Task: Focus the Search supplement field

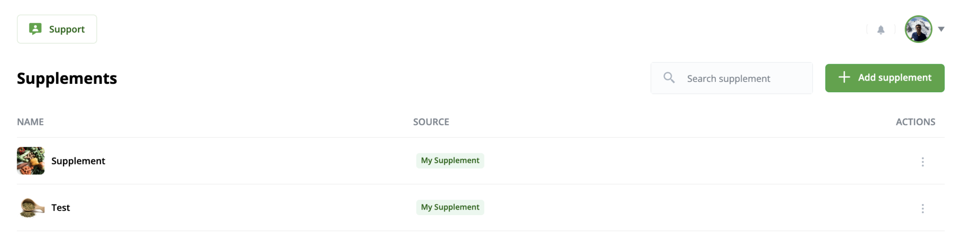Action: coord(731,78)
